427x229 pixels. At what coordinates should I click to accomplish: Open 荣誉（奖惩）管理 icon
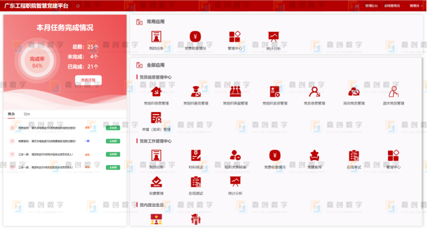tap(156, 118)
